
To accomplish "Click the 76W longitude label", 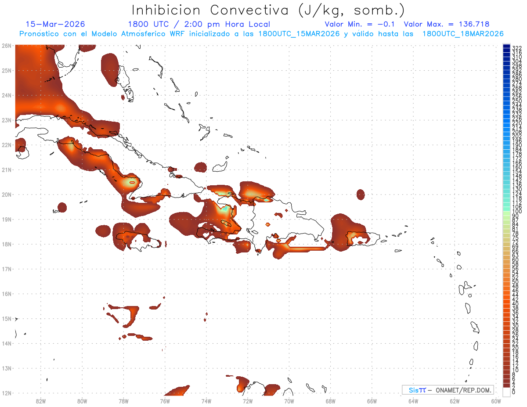I will coord(165,400).
